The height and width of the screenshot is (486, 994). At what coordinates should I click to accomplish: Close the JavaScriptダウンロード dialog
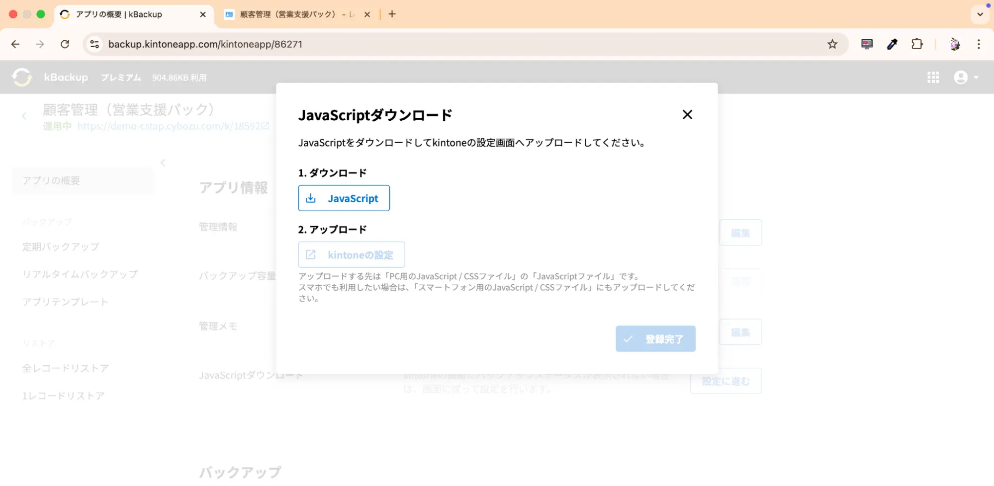(687, 115)
